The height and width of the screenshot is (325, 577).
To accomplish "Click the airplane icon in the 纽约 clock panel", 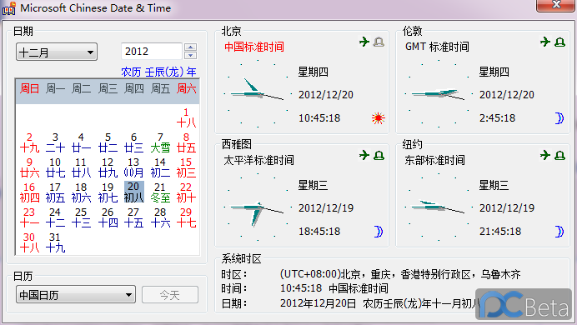I will tap(545, 155).
